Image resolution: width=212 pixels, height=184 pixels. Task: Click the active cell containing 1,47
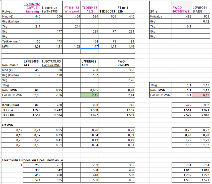(x=90, y=46)
